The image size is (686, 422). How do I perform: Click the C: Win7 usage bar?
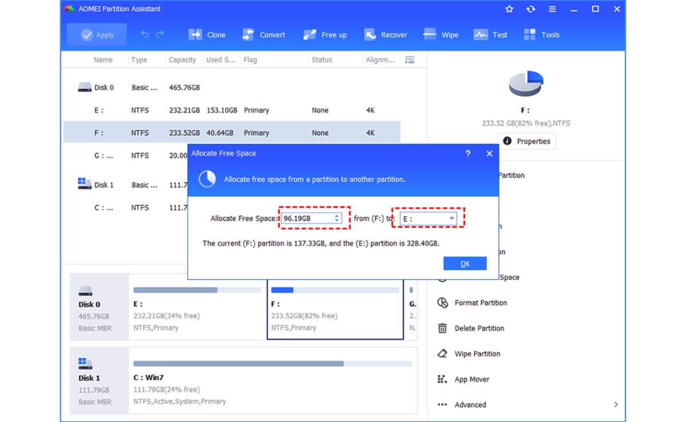(x=273, y=364)
